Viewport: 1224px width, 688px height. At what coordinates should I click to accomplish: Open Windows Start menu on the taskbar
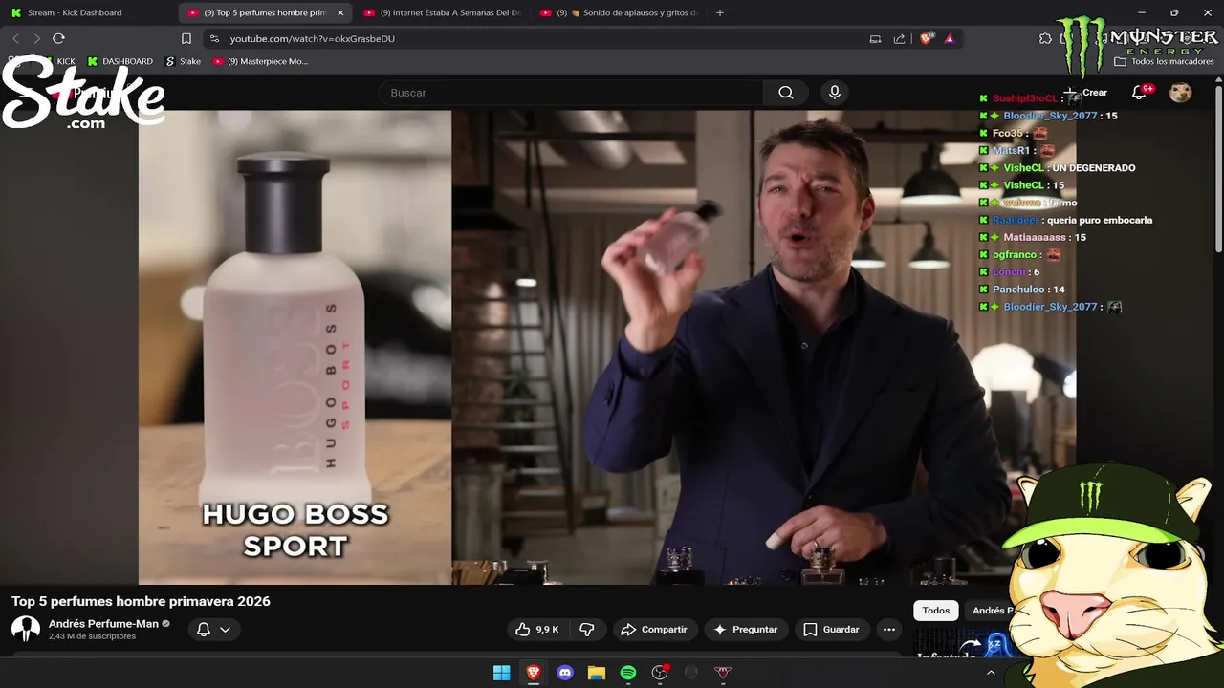[x=501, y=673]
